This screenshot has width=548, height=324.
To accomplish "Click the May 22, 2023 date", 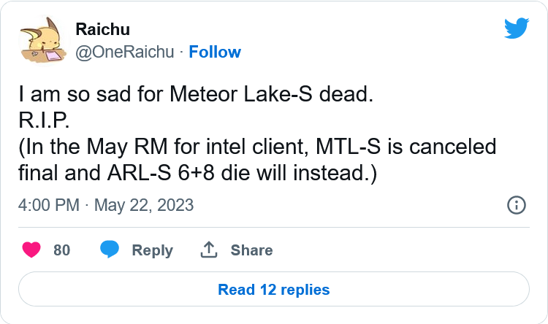I will (x=143, y=205).
